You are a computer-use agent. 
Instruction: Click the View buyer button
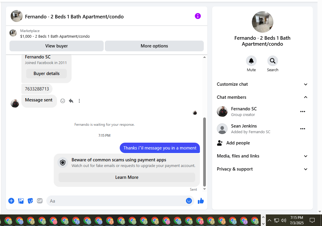click(56, 46)
